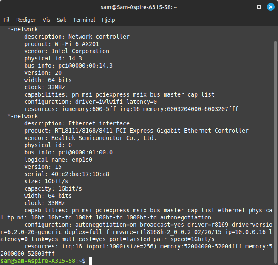Click text 'description: Ethernet interface'

click(77, 123)
